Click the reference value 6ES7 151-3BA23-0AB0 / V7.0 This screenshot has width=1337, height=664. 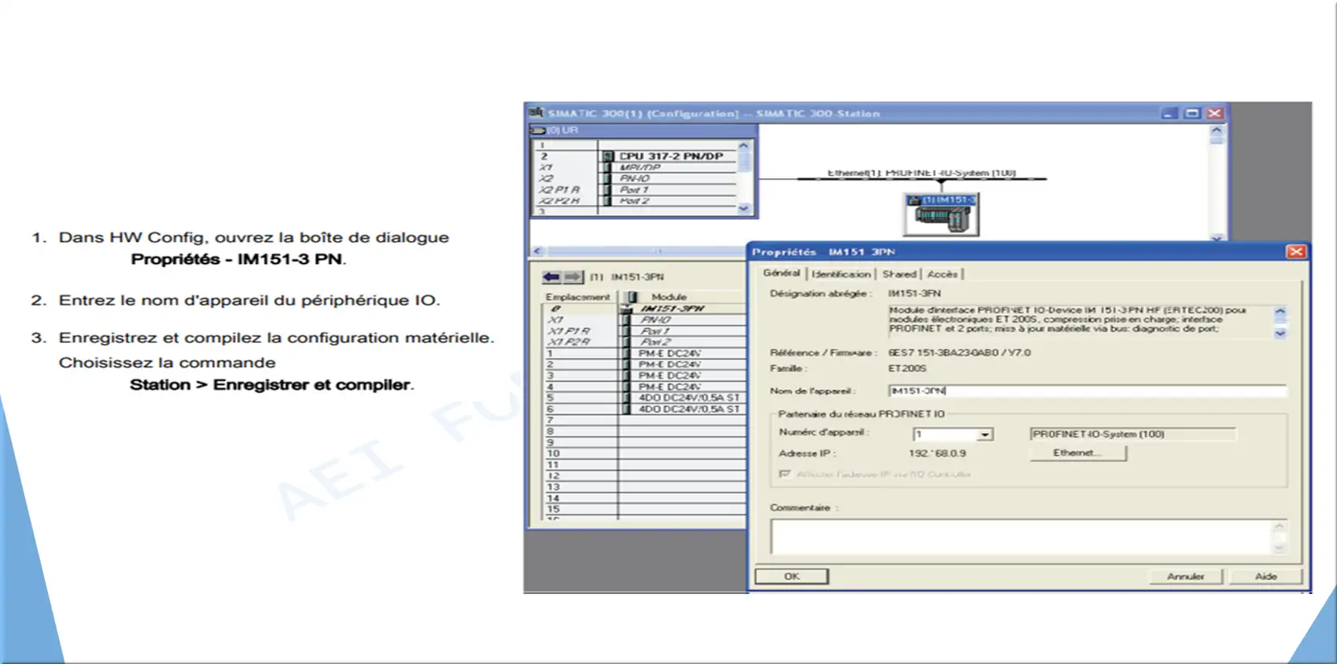click(x=959, y=353)
